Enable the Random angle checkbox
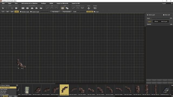This screenshot has width=173, height=97. point(21,12)
